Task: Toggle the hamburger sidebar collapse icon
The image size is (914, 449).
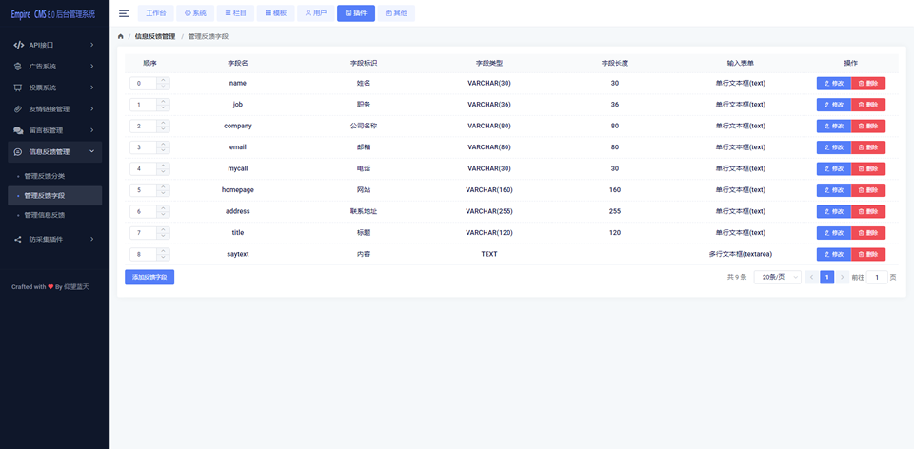Action: click(124, 13)
